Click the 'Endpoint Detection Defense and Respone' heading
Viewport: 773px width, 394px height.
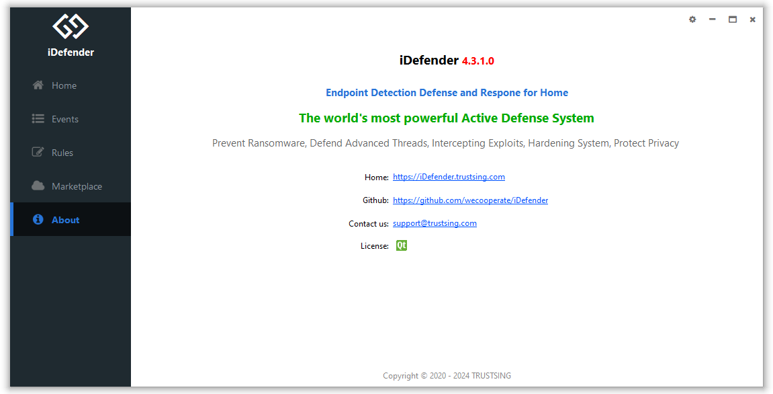click(447, 93)
